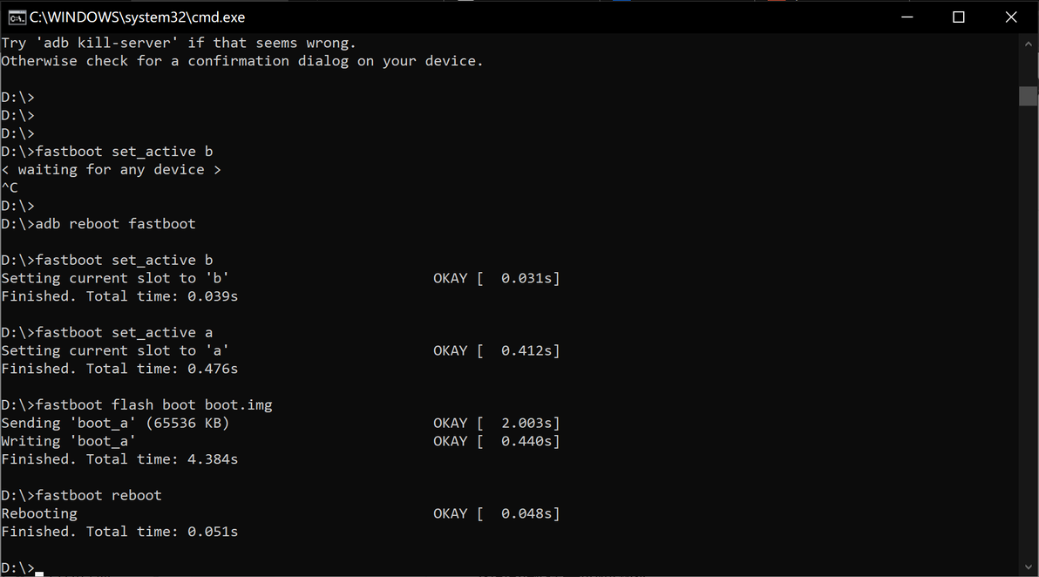This screenshot has width=1039, height=577.
Task: Click the 'fastboot flash boot boot.img' command
Action: pos(153,404)
